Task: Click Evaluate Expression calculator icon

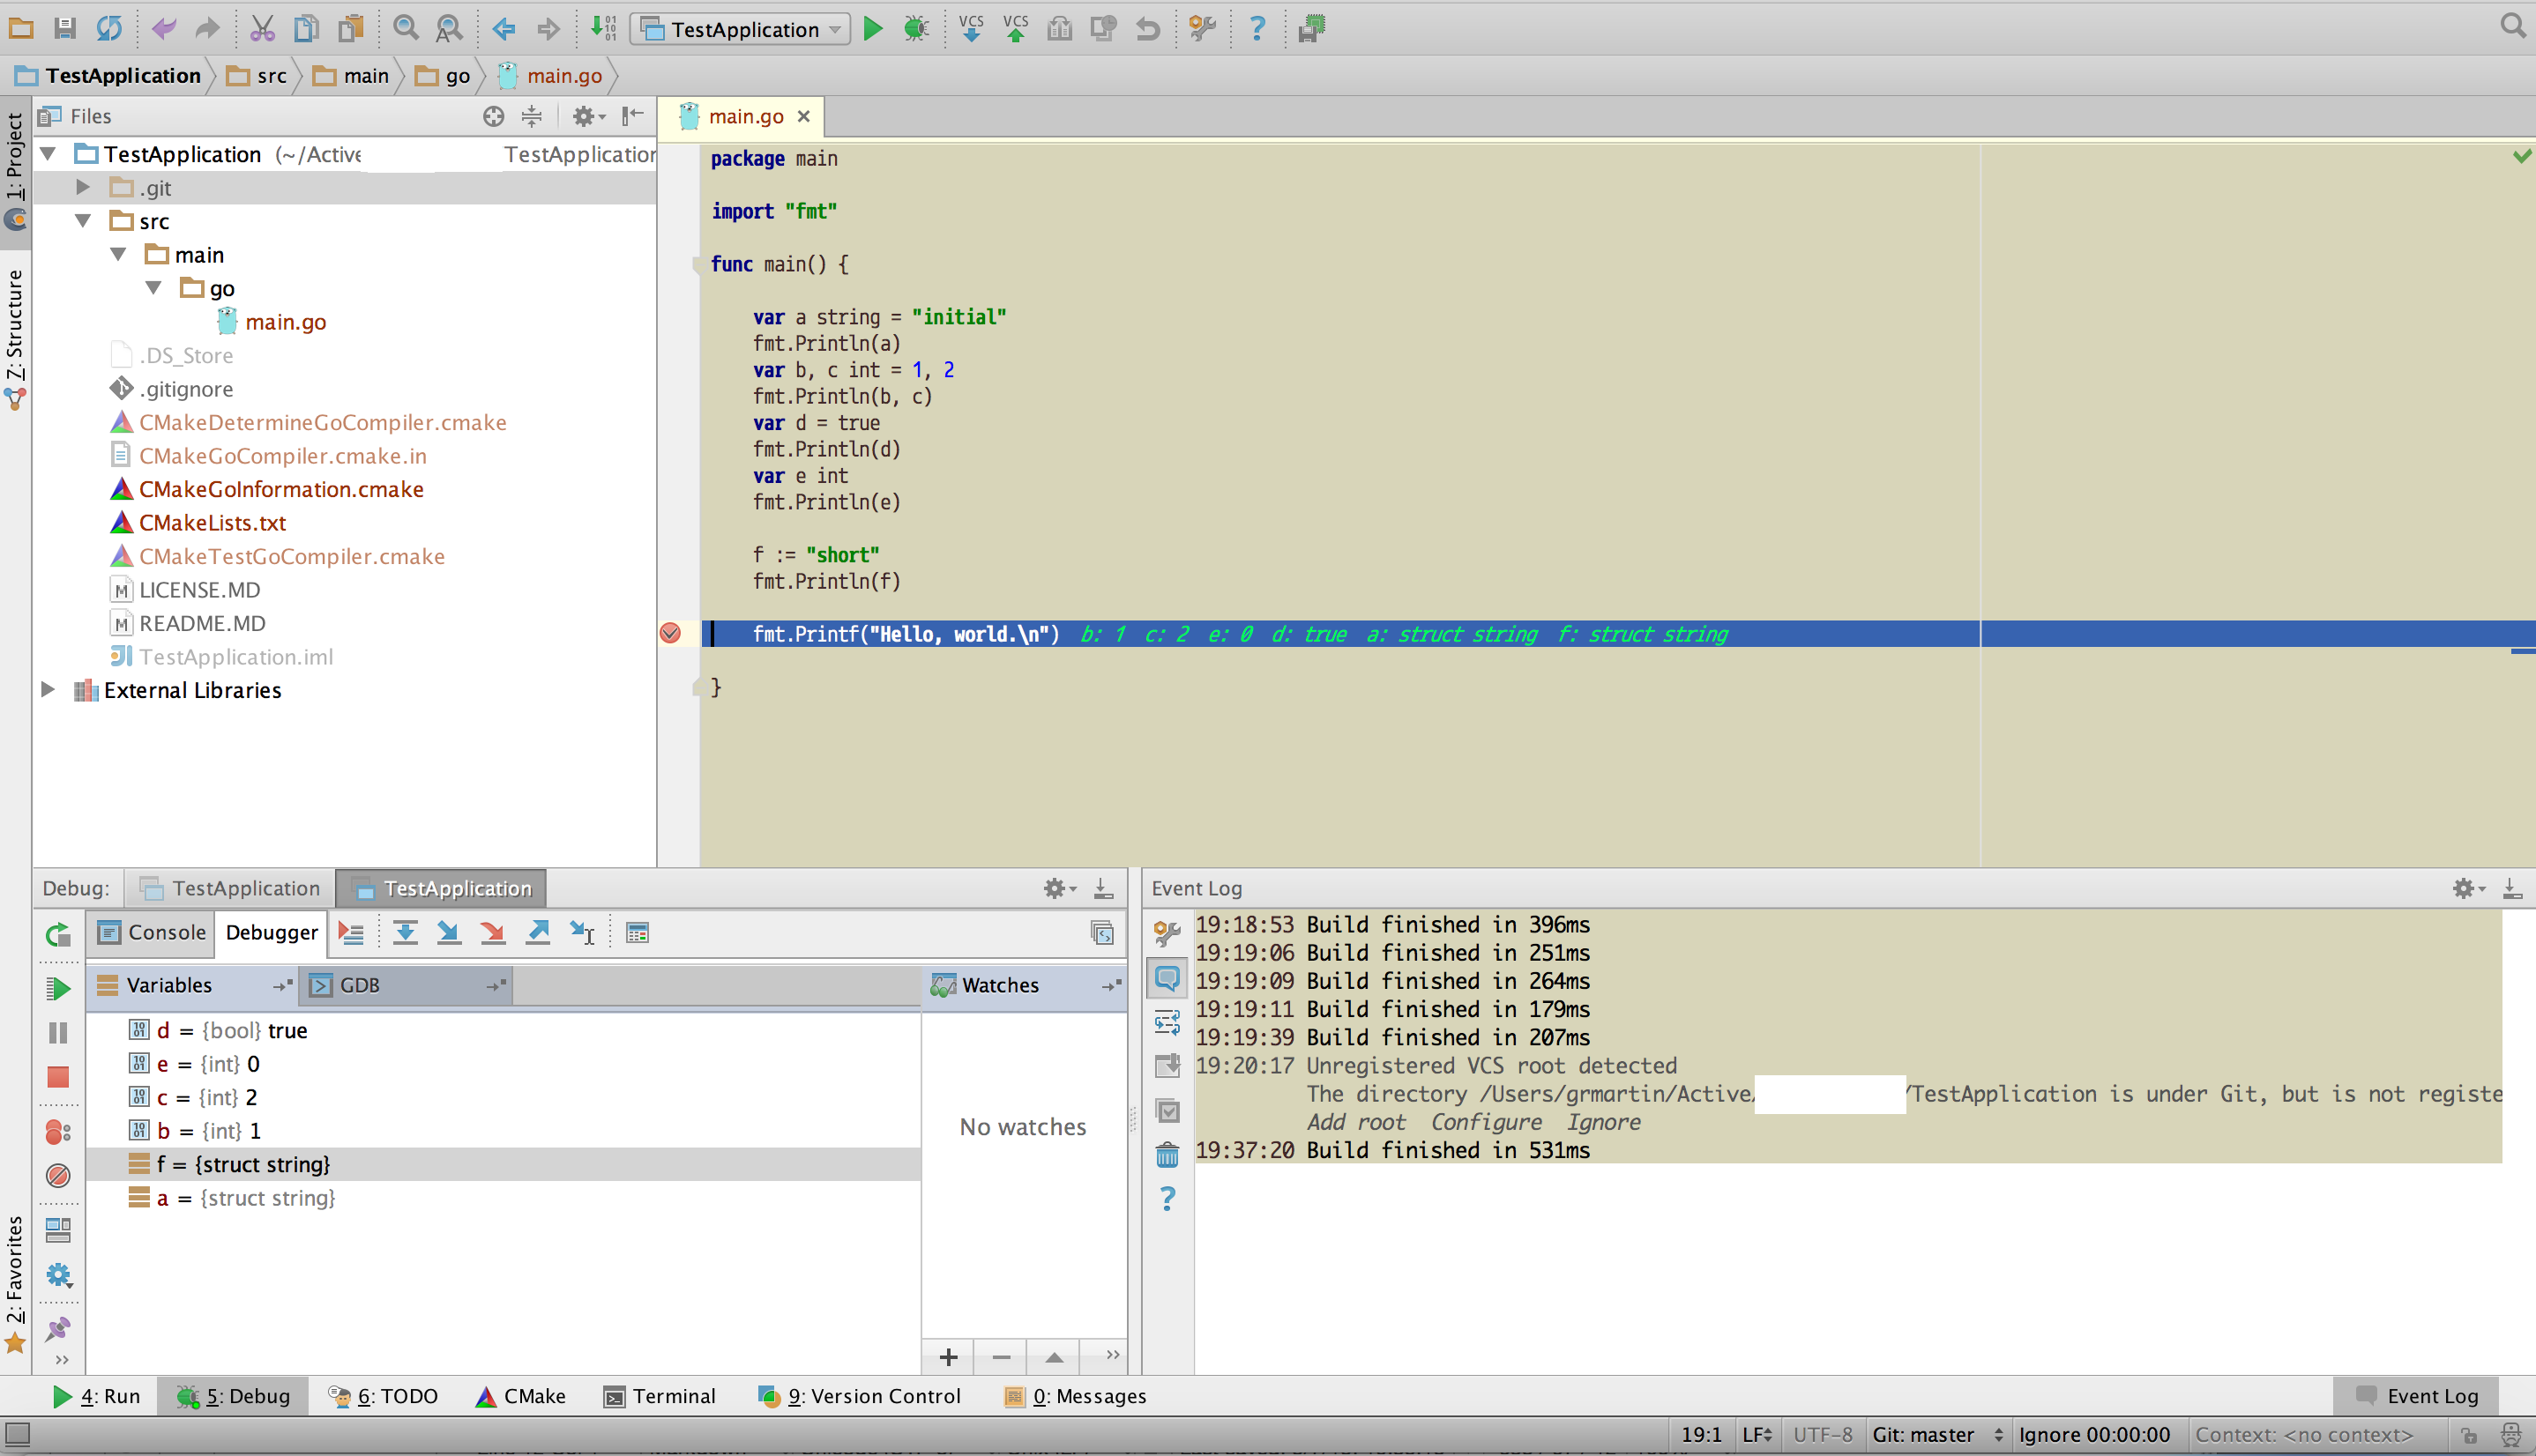Action: (x=638, y=933)
